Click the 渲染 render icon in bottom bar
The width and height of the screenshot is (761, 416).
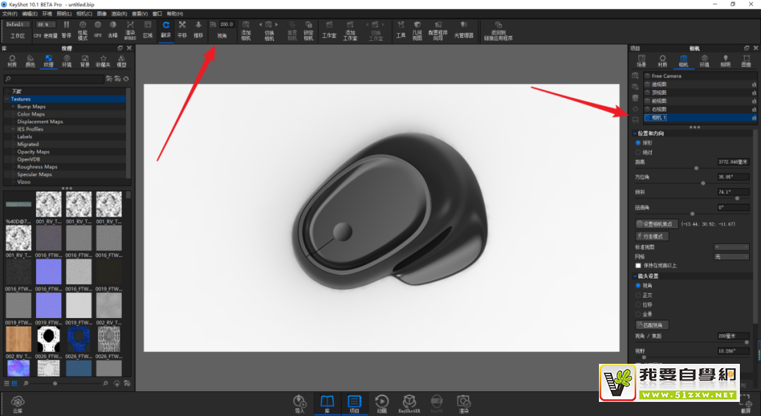coord(464,403)
